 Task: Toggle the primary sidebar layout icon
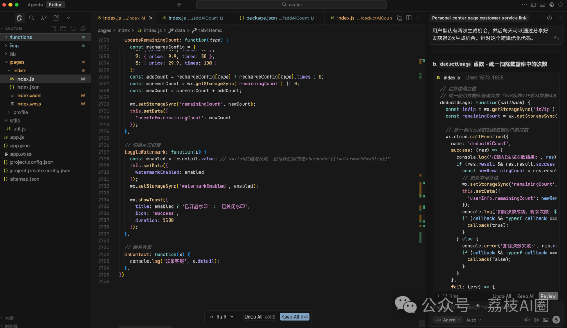(x=533, y=5)
